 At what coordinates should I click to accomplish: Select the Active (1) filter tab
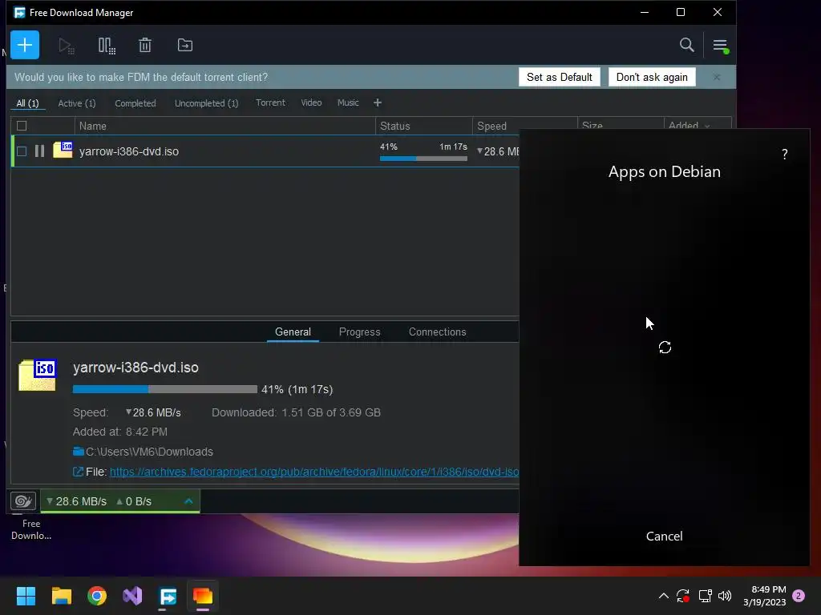(x=77, y=103)
